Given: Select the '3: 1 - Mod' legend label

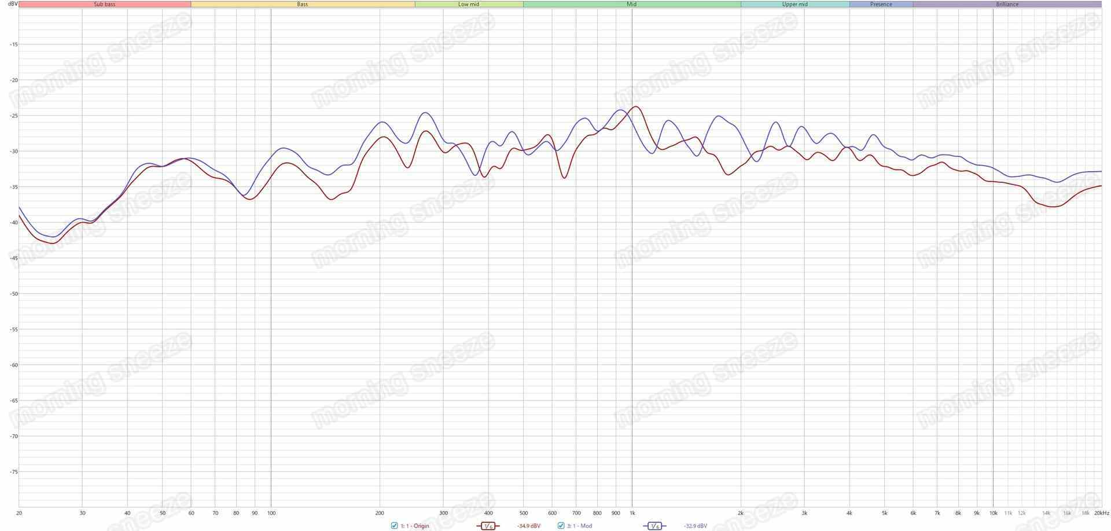Looking at the screenshot, I should pyautogui.click(x=579, y=526).
